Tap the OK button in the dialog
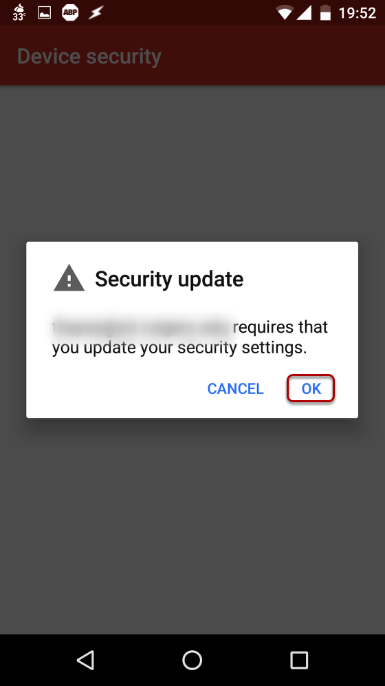Screen dimensions: 385x686 pyautogui.click(x=311, y=388)
